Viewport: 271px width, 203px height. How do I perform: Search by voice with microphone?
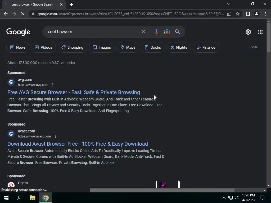(156, 32)
